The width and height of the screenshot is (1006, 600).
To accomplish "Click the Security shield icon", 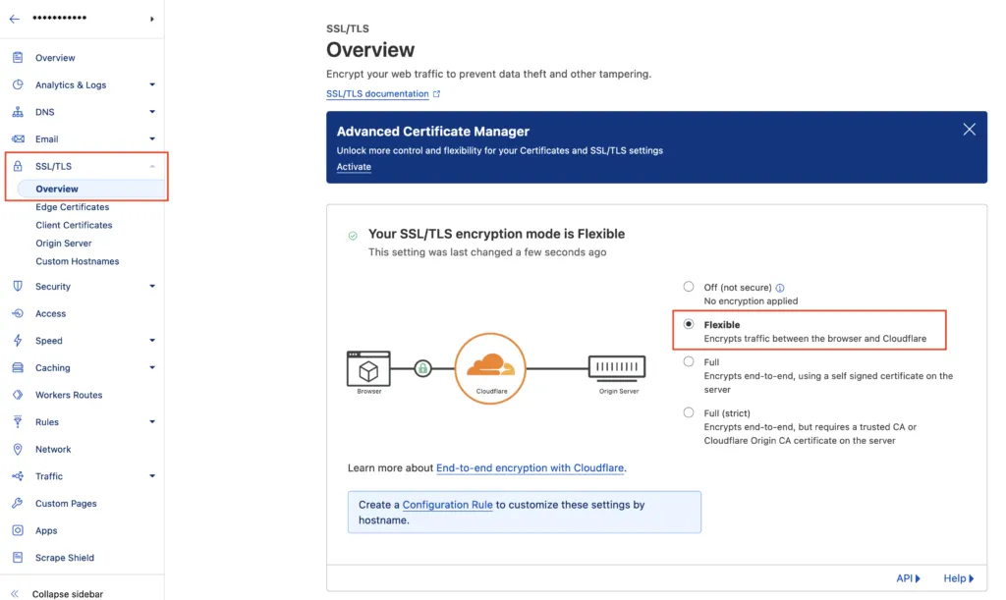I will [17, 287].
